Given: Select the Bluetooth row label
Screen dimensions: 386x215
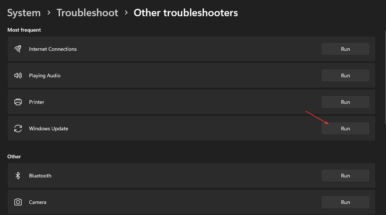Looking at the screenshot, I should pyautogui.click(x=40, y=176).
